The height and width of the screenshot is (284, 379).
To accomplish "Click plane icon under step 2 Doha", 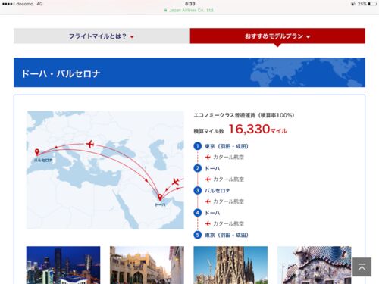I will pos(208,179).
